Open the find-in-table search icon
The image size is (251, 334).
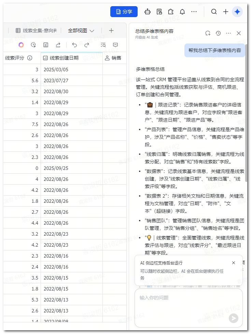(103, 45)
